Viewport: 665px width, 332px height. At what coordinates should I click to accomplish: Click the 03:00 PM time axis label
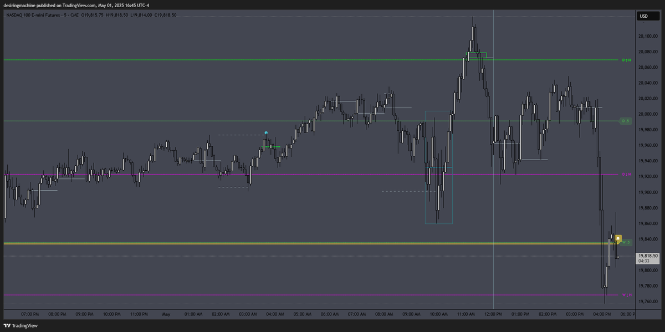pyautogui.click(x=574, y=314)
